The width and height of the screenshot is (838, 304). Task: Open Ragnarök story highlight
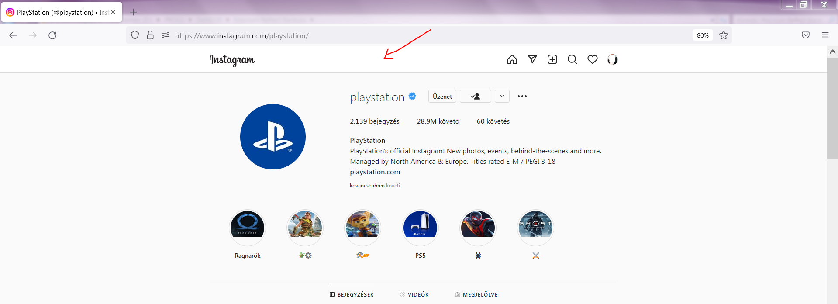tap(247, 228)
